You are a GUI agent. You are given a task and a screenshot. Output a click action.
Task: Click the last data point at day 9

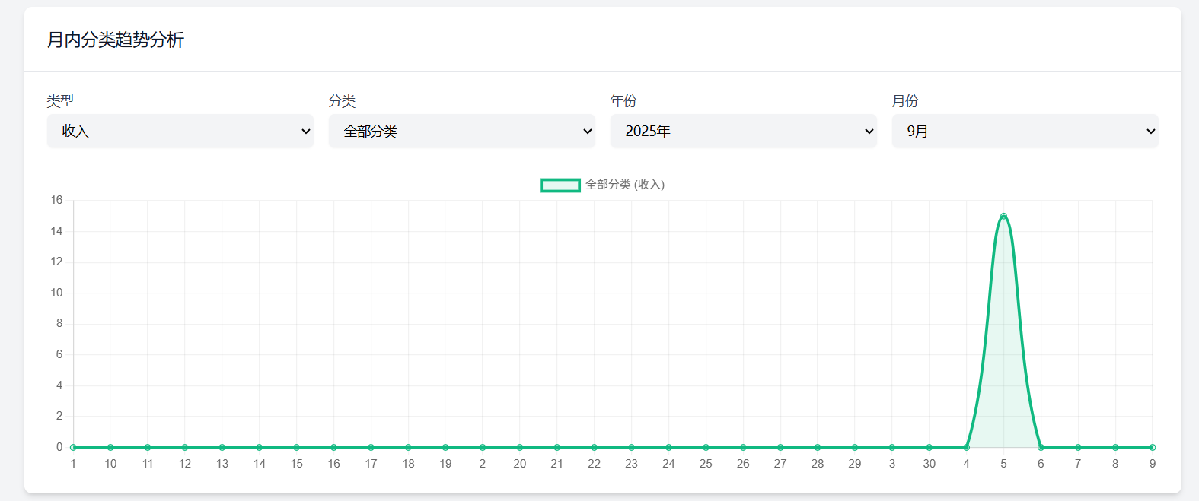click(x=1152, y=447)
